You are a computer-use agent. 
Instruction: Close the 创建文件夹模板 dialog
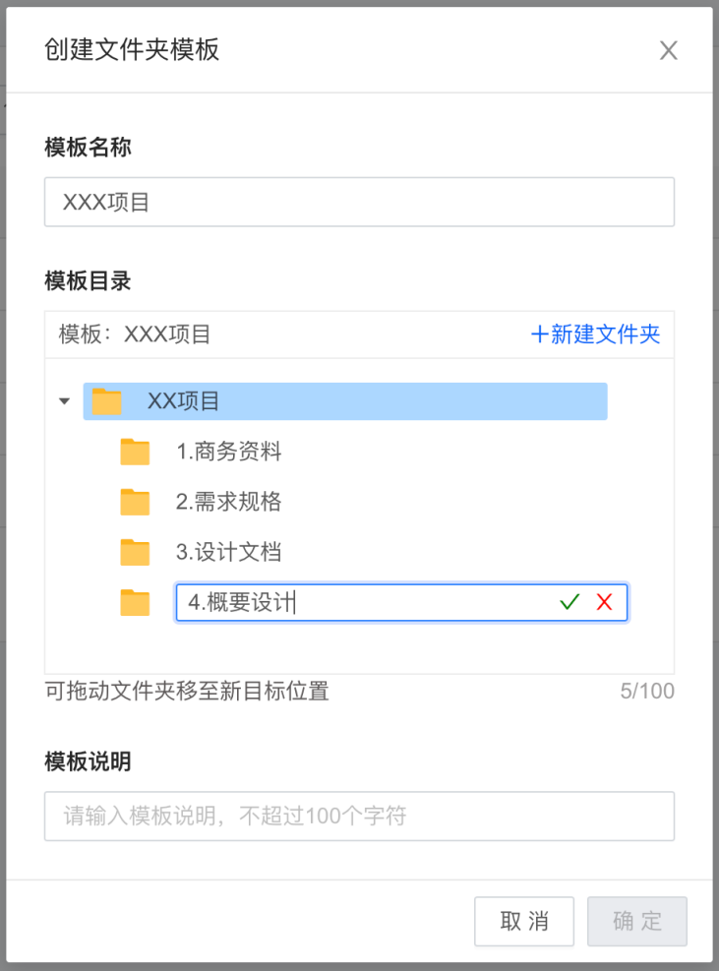pyautogui.click(x=668, y=50)
